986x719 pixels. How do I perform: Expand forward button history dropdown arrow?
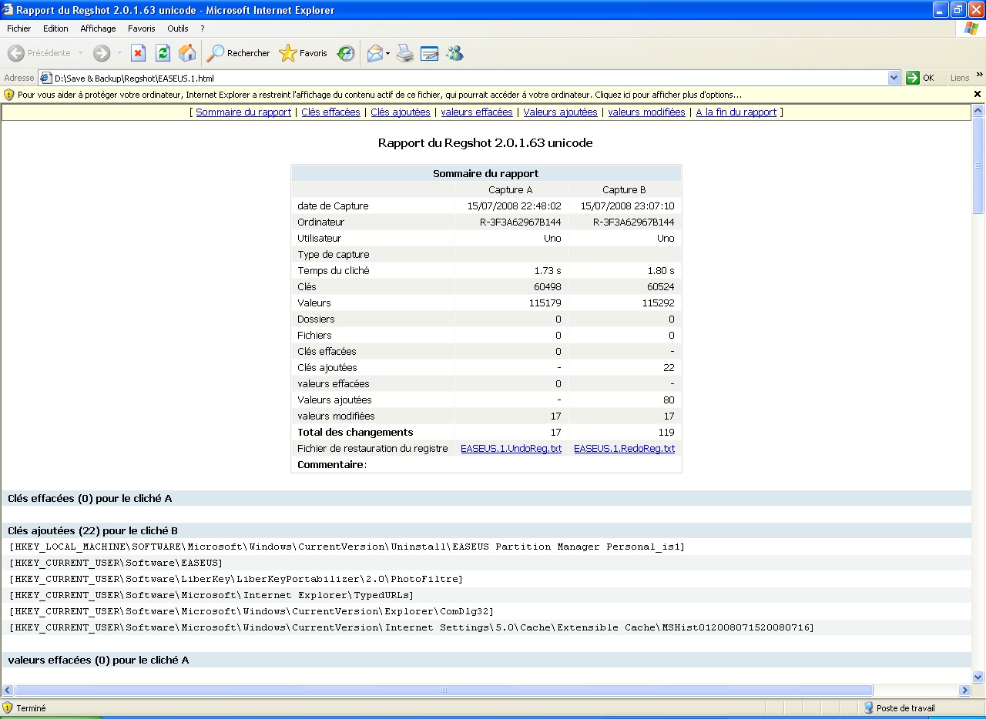pos(119,53)
